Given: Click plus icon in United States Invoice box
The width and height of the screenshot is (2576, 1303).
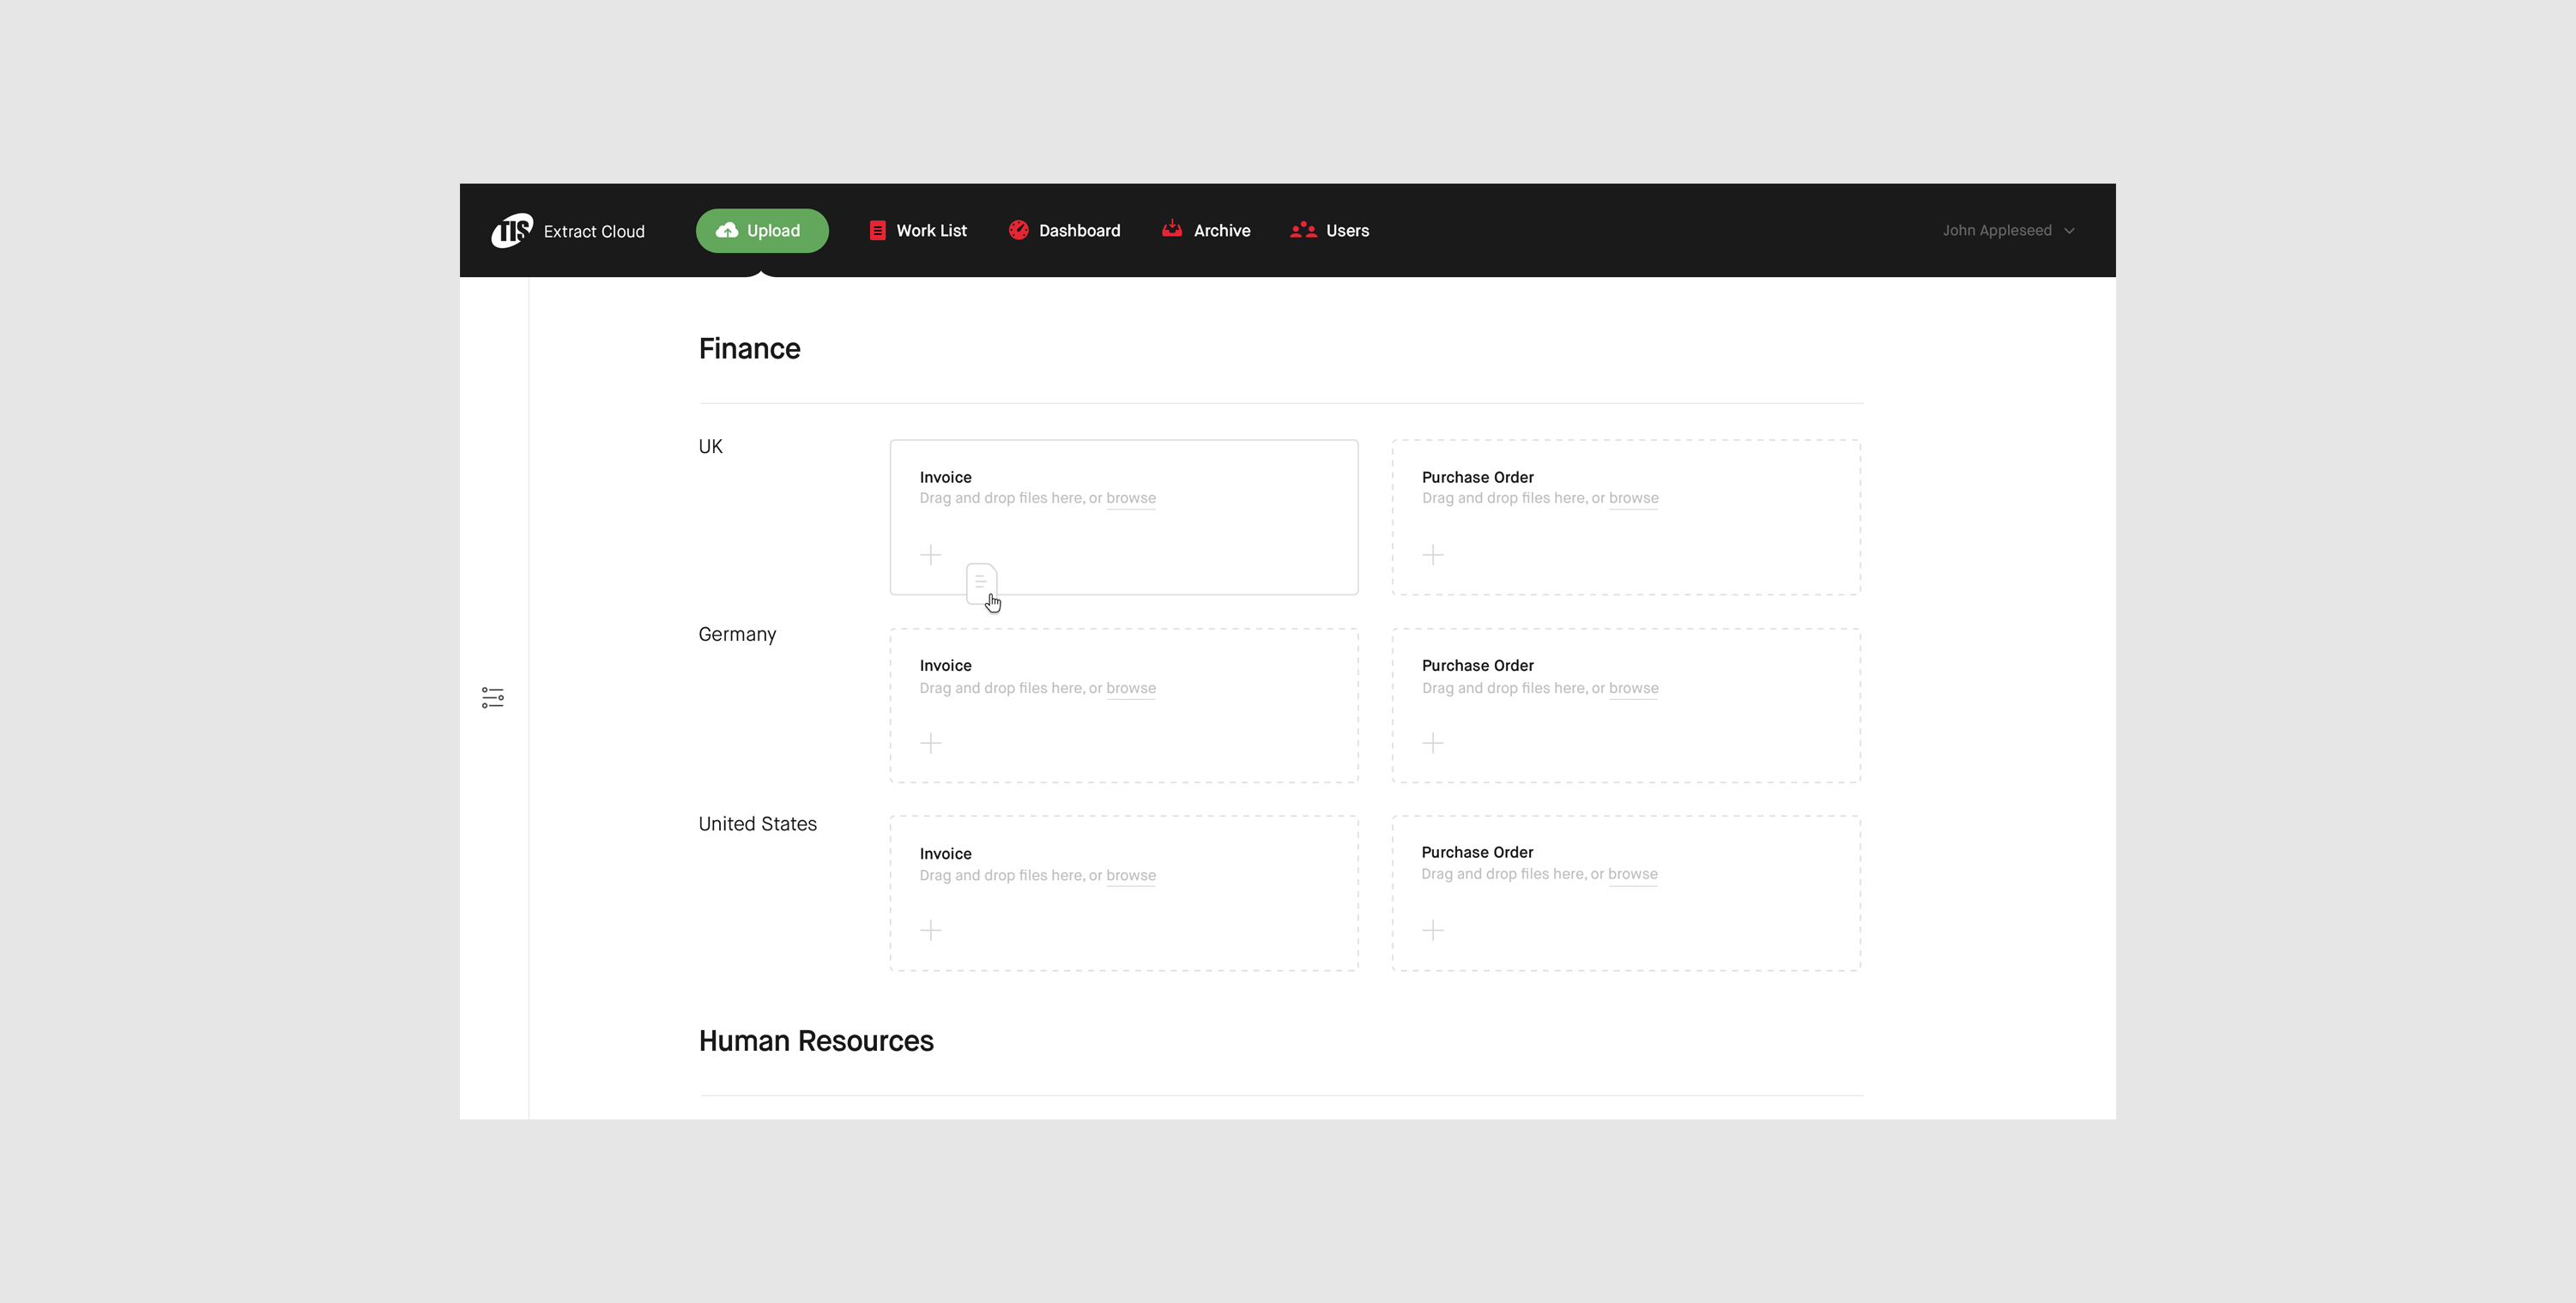Looking at the screenshot, I should (x=930, y=930).
